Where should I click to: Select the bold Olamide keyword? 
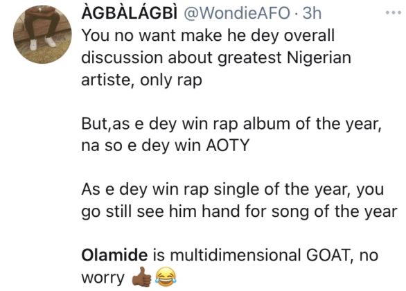[114, 255]
